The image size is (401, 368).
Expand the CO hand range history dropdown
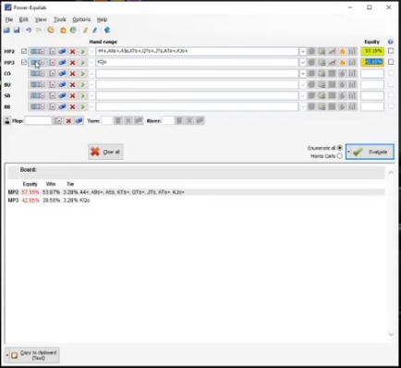[303, 74]
